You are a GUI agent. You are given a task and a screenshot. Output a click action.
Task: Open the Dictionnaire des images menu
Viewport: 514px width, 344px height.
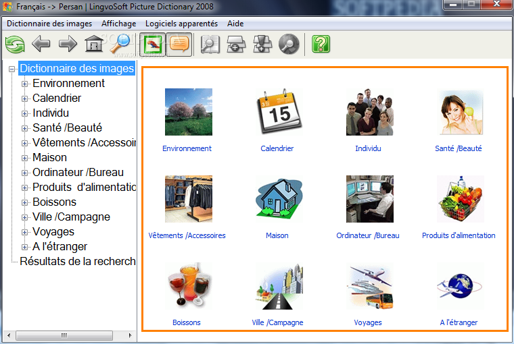49,24
